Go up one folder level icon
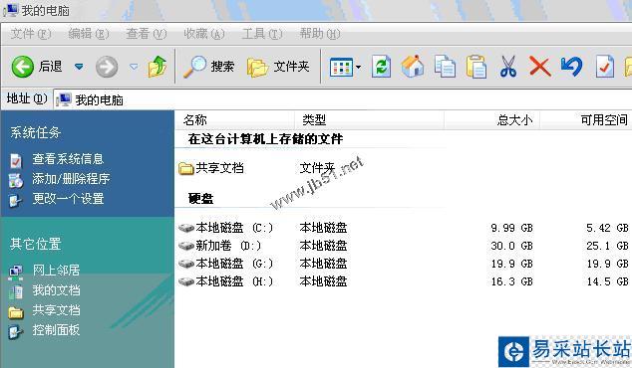The height and width of the screenshot is (368, 632). 158,67
